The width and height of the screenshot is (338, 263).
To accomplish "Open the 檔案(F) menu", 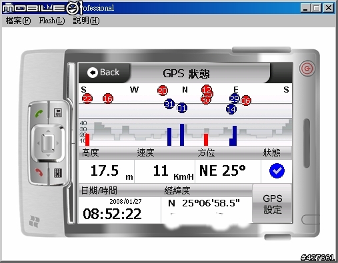I will [x=18, y=21].
